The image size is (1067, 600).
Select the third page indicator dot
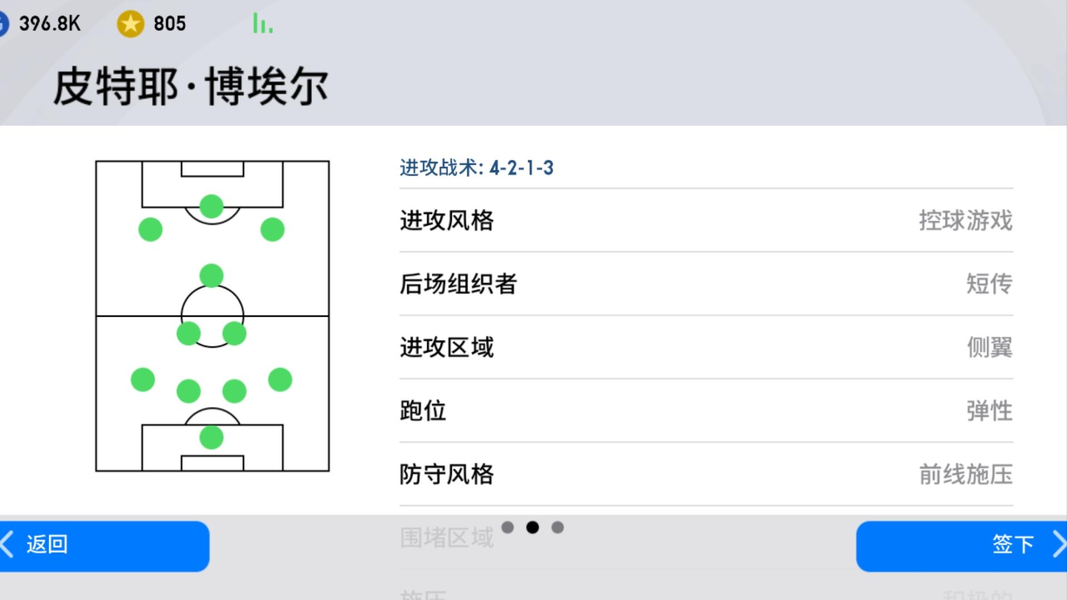coord(557,528)
